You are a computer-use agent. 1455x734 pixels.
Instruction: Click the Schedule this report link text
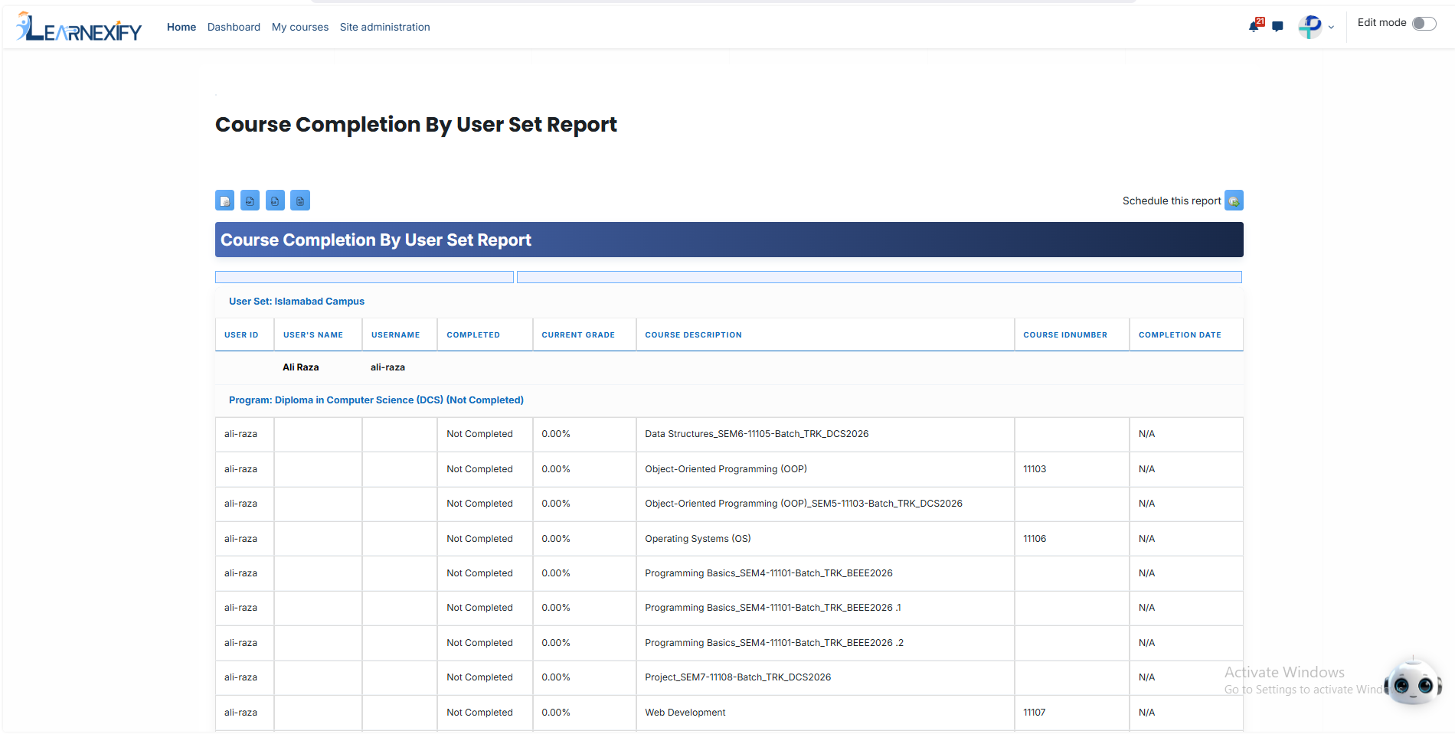[1172, 201]
